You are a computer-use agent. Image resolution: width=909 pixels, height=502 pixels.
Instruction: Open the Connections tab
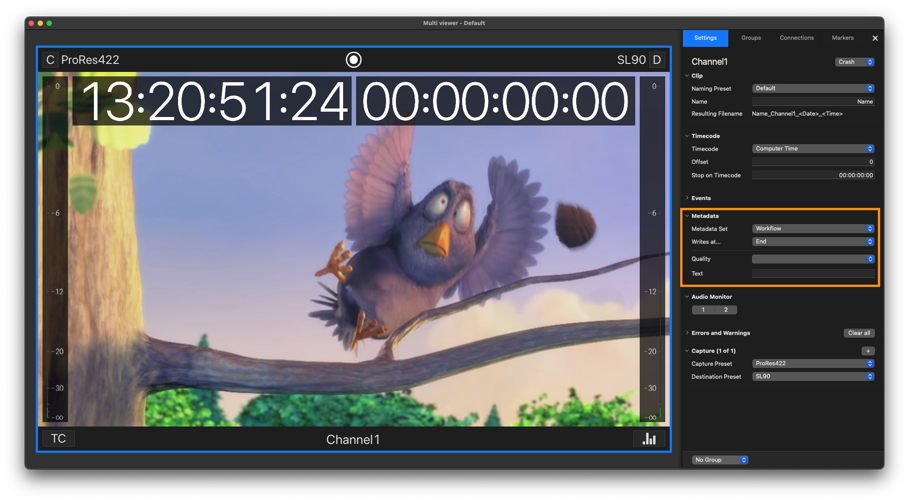(x=797, y=38)
